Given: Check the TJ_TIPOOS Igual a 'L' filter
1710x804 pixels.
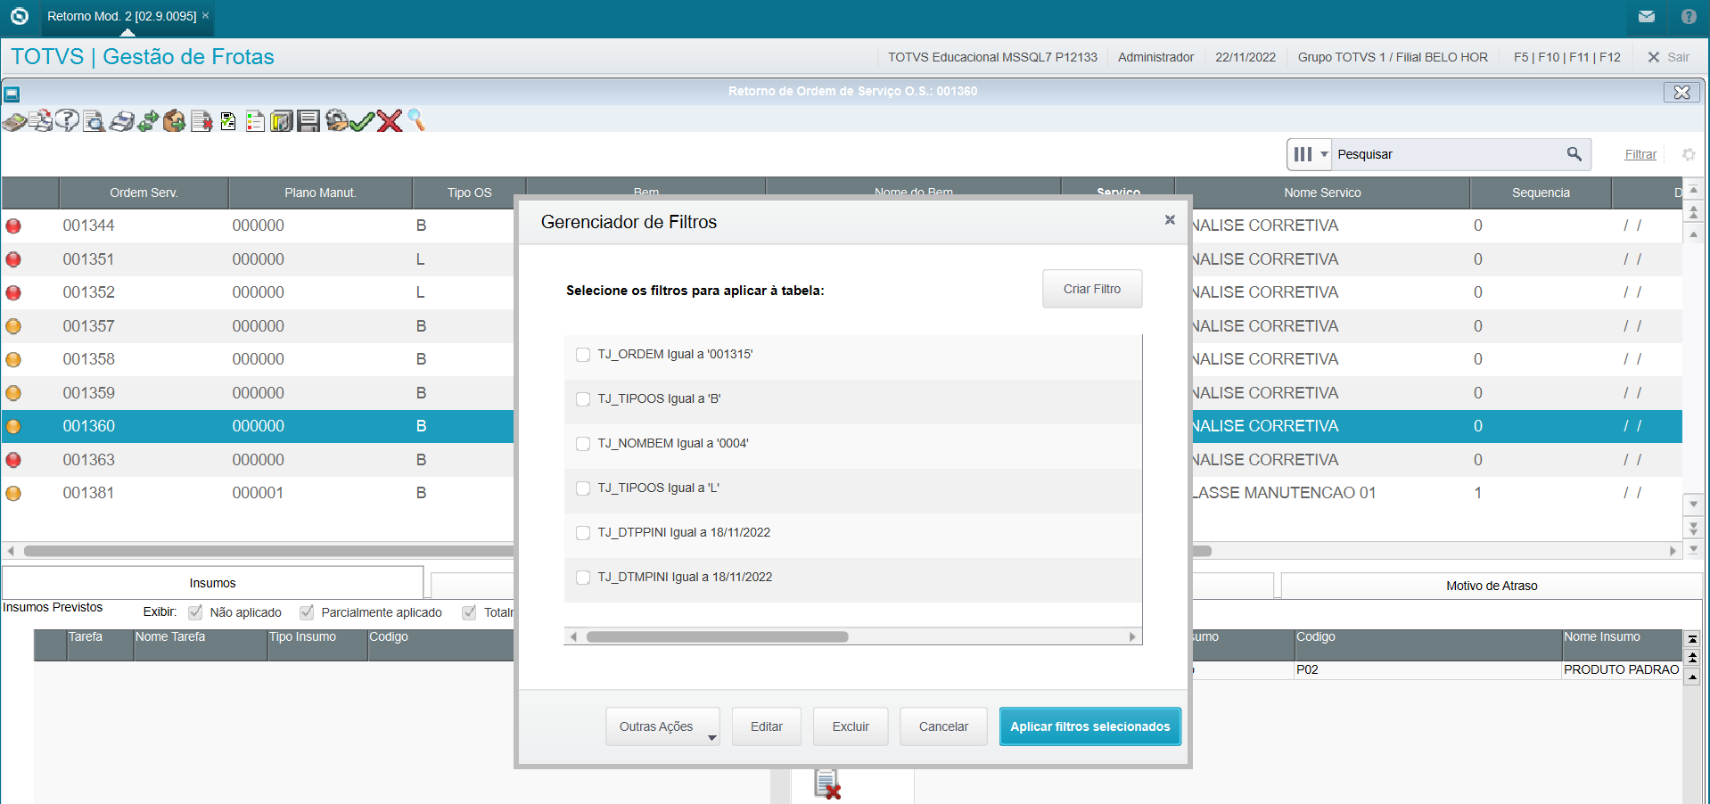Looking at the screenshot, I should (x=583, y=488).
